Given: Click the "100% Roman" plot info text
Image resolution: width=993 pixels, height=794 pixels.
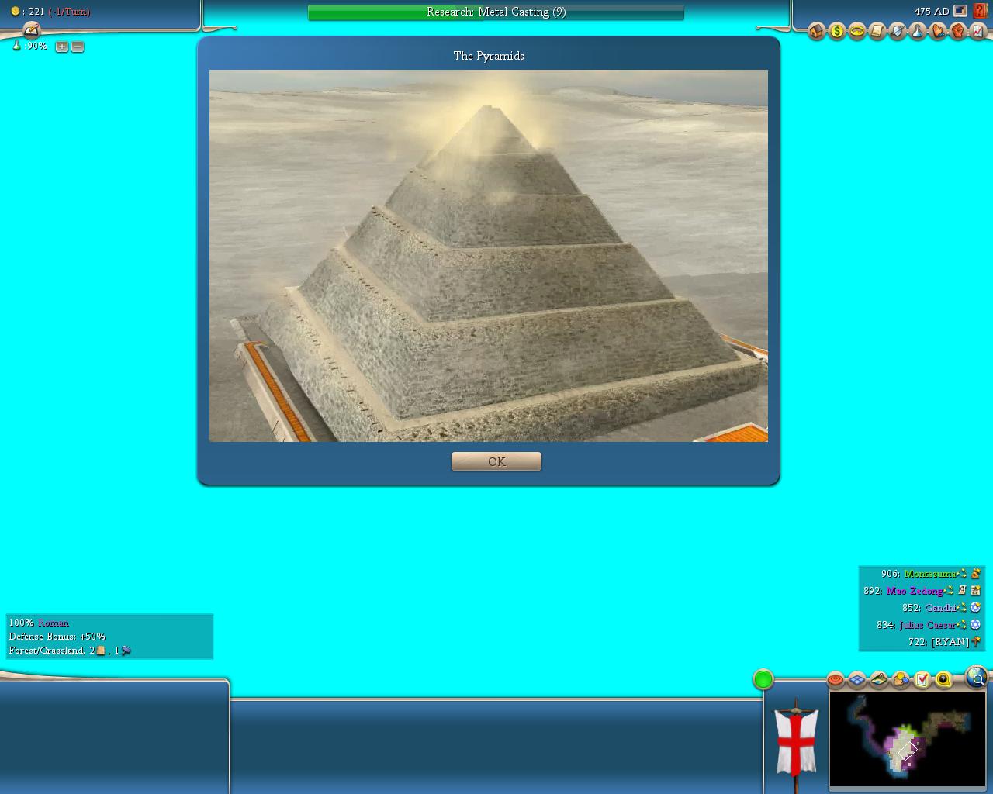Looking at the screenshot, I should tap(39, 623).
